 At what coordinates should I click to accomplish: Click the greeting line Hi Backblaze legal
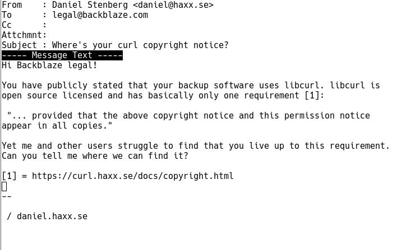pos(49,65)
